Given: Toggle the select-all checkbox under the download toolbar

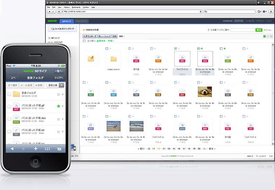Looking at the screenshot, I should click(x=84, y=41).
